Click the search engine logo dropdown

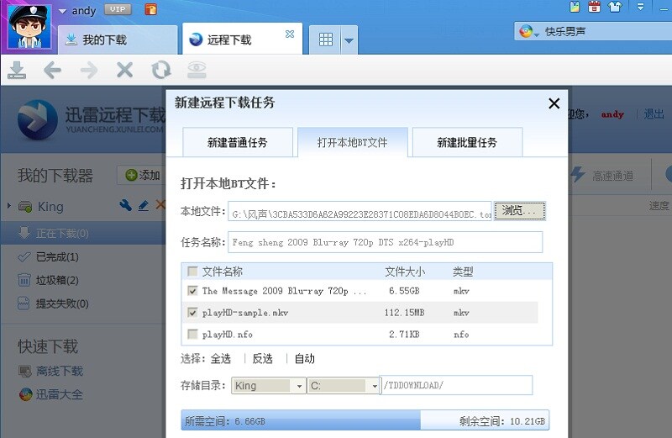[x=529, y=31]
